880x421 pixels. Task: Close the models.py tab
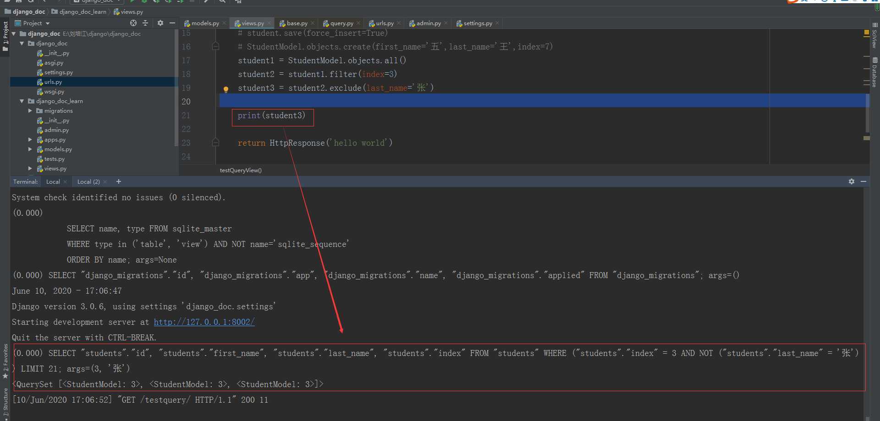(x=224, y=23)
